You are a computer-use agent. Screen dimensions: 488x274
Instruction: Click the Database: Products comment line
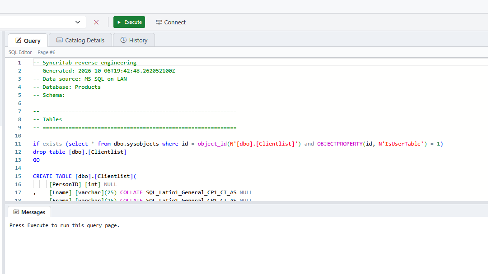[67, 87]
